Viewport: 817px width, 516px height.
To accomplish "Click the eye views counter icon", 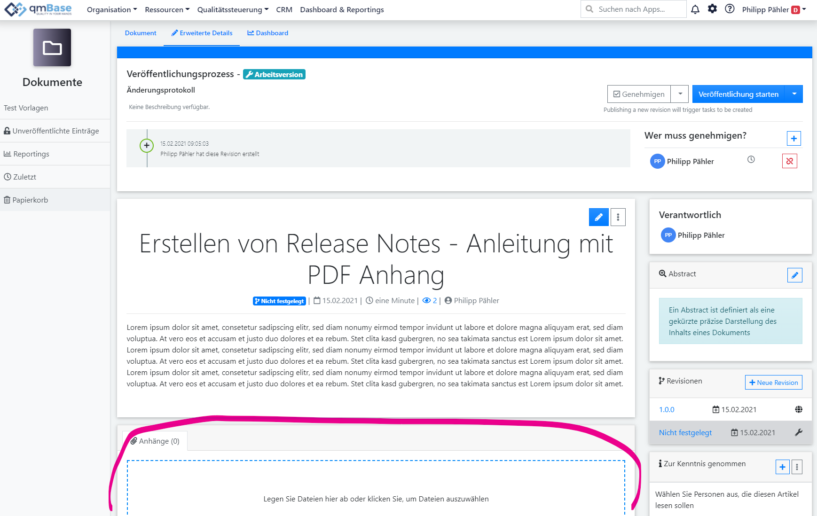I will (x=426, y=301).
